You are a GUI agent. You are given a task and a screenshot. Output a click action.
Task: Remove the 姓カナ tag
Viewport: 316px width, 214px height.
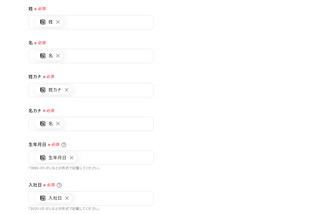pos(67,90)
